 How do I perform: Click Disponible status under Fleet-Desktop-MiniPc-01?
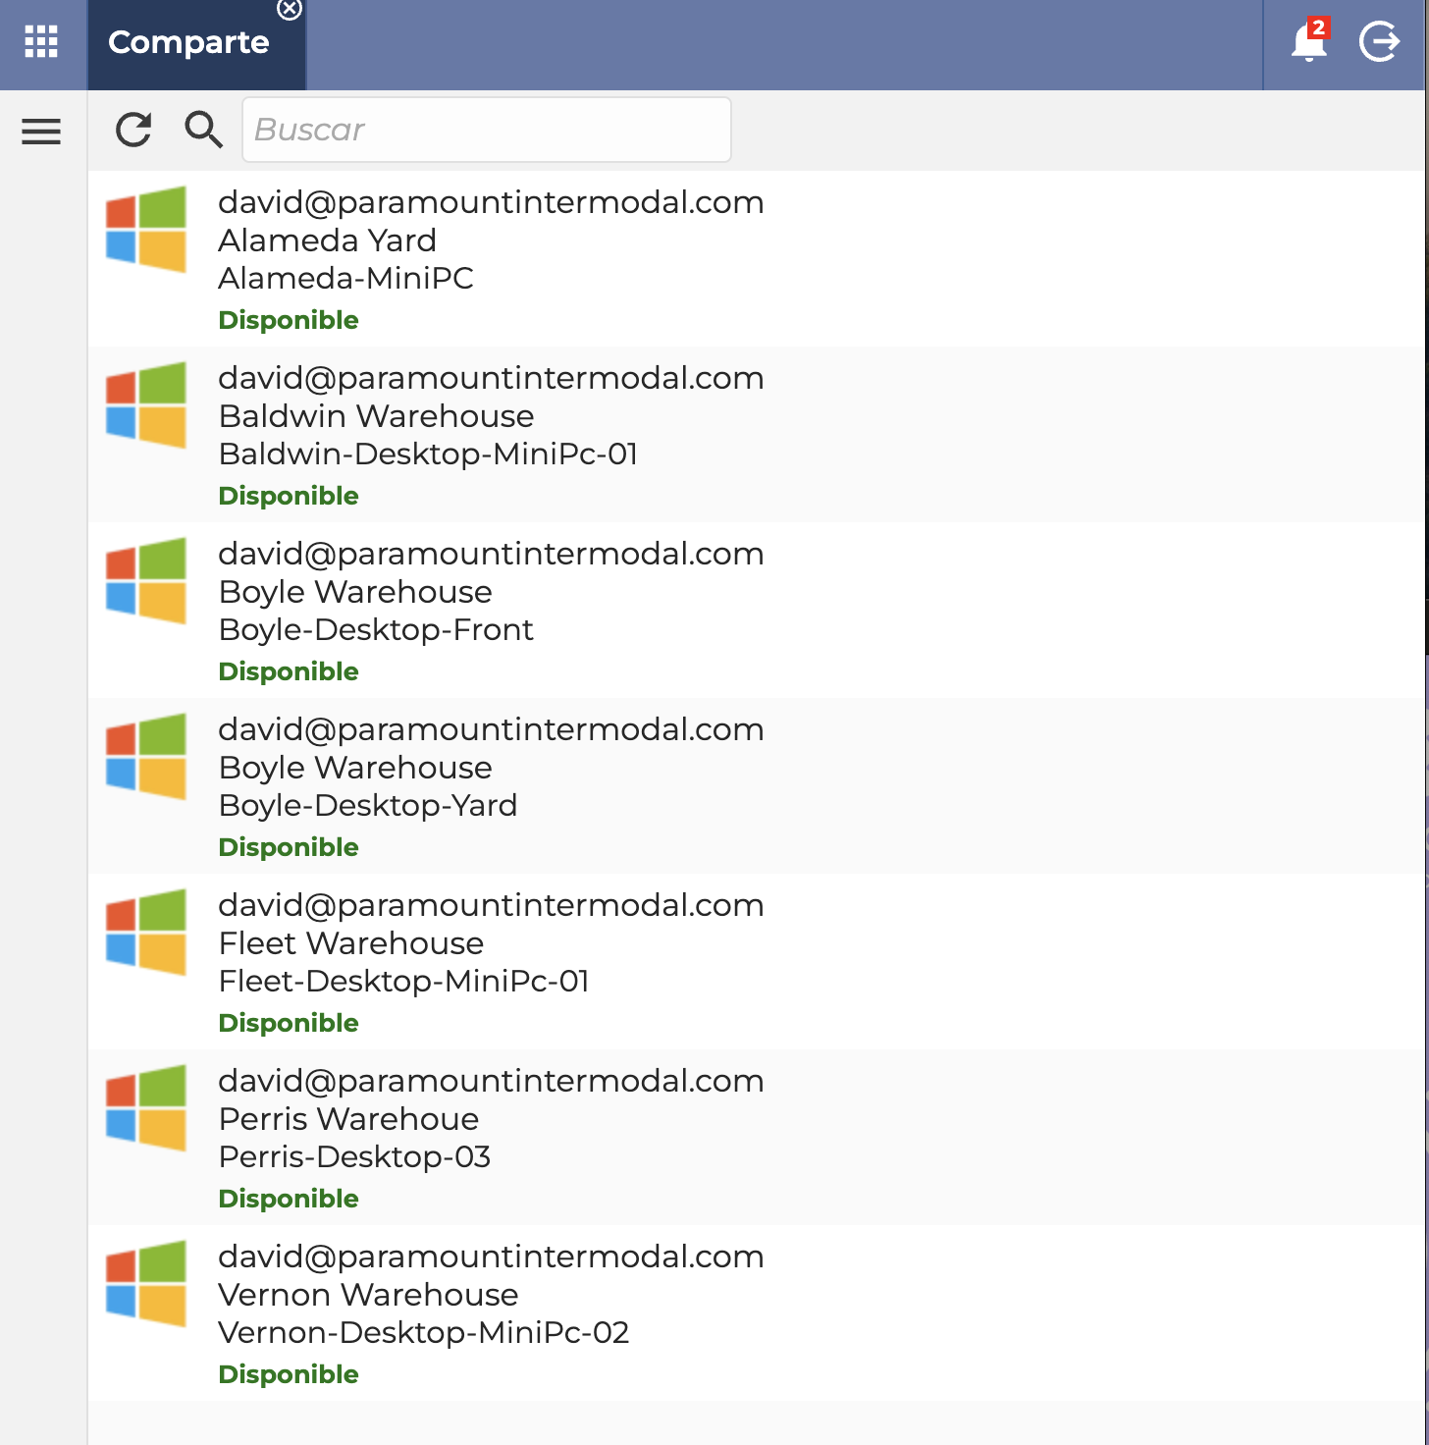click(x=289, y=1023)
